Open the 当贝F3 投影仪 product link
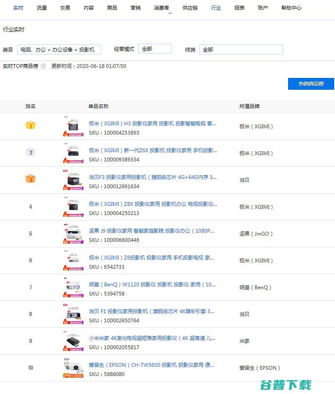The height and width of the screenshot is (394, 335). click(153, 177)
